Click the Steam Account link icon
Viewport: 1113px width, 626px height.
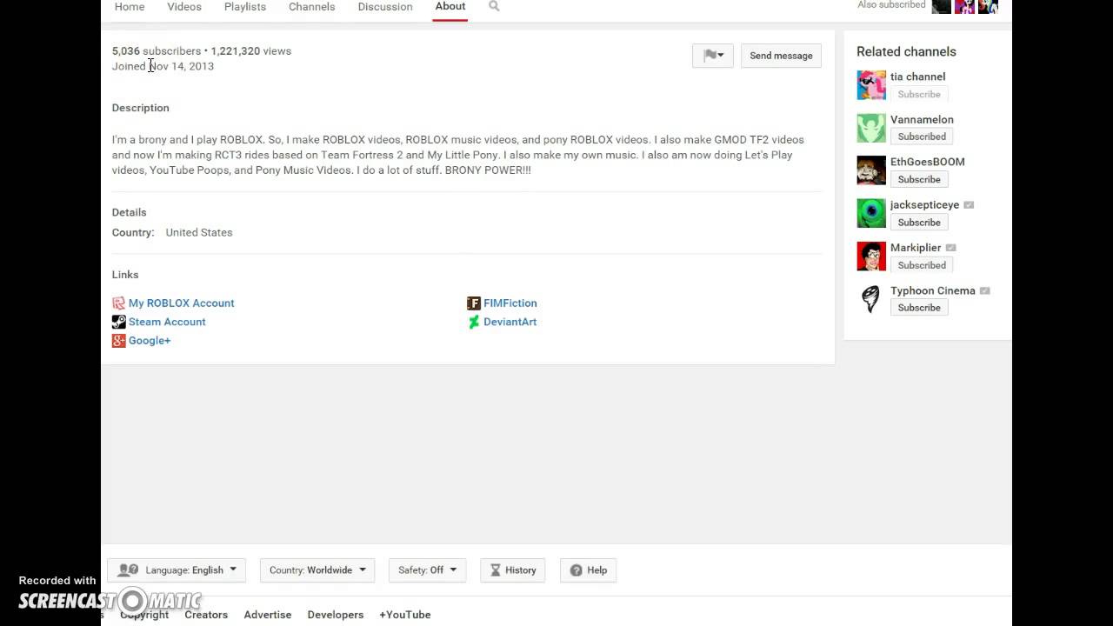coord(119,322)
